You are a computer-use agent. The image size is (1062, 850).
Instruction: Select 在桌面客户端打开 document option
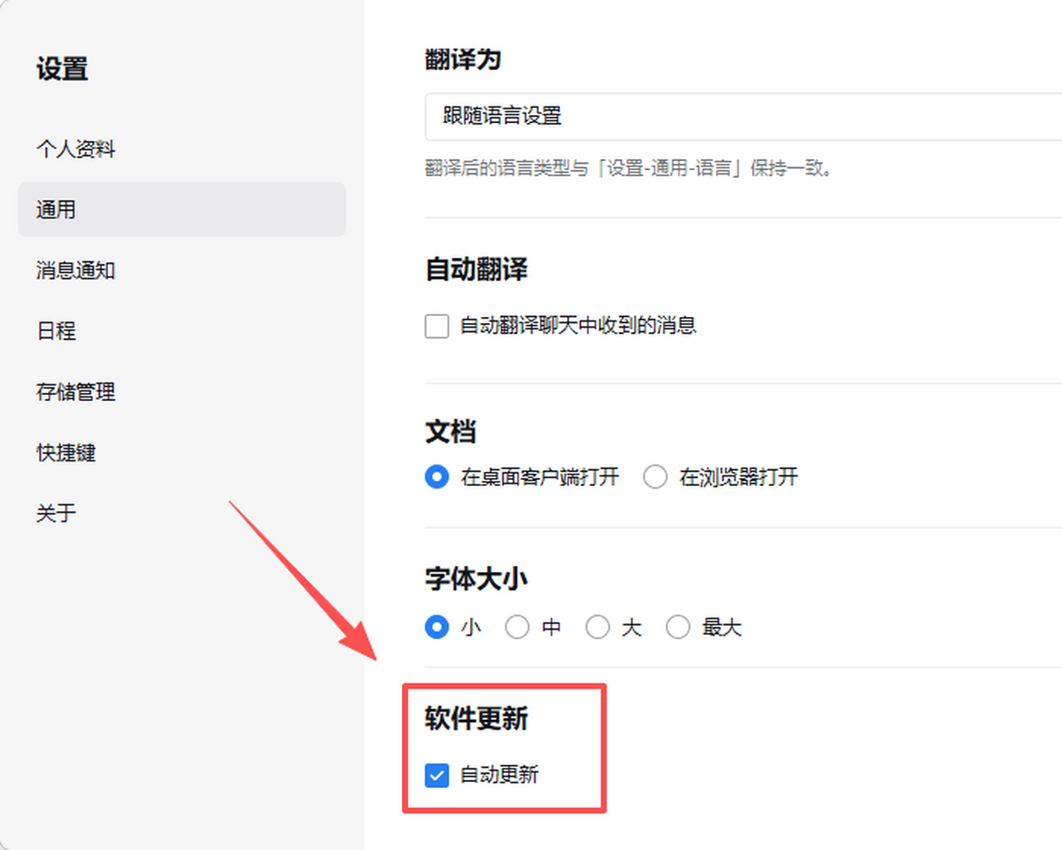pyautogui.click(x=436, y=476)
